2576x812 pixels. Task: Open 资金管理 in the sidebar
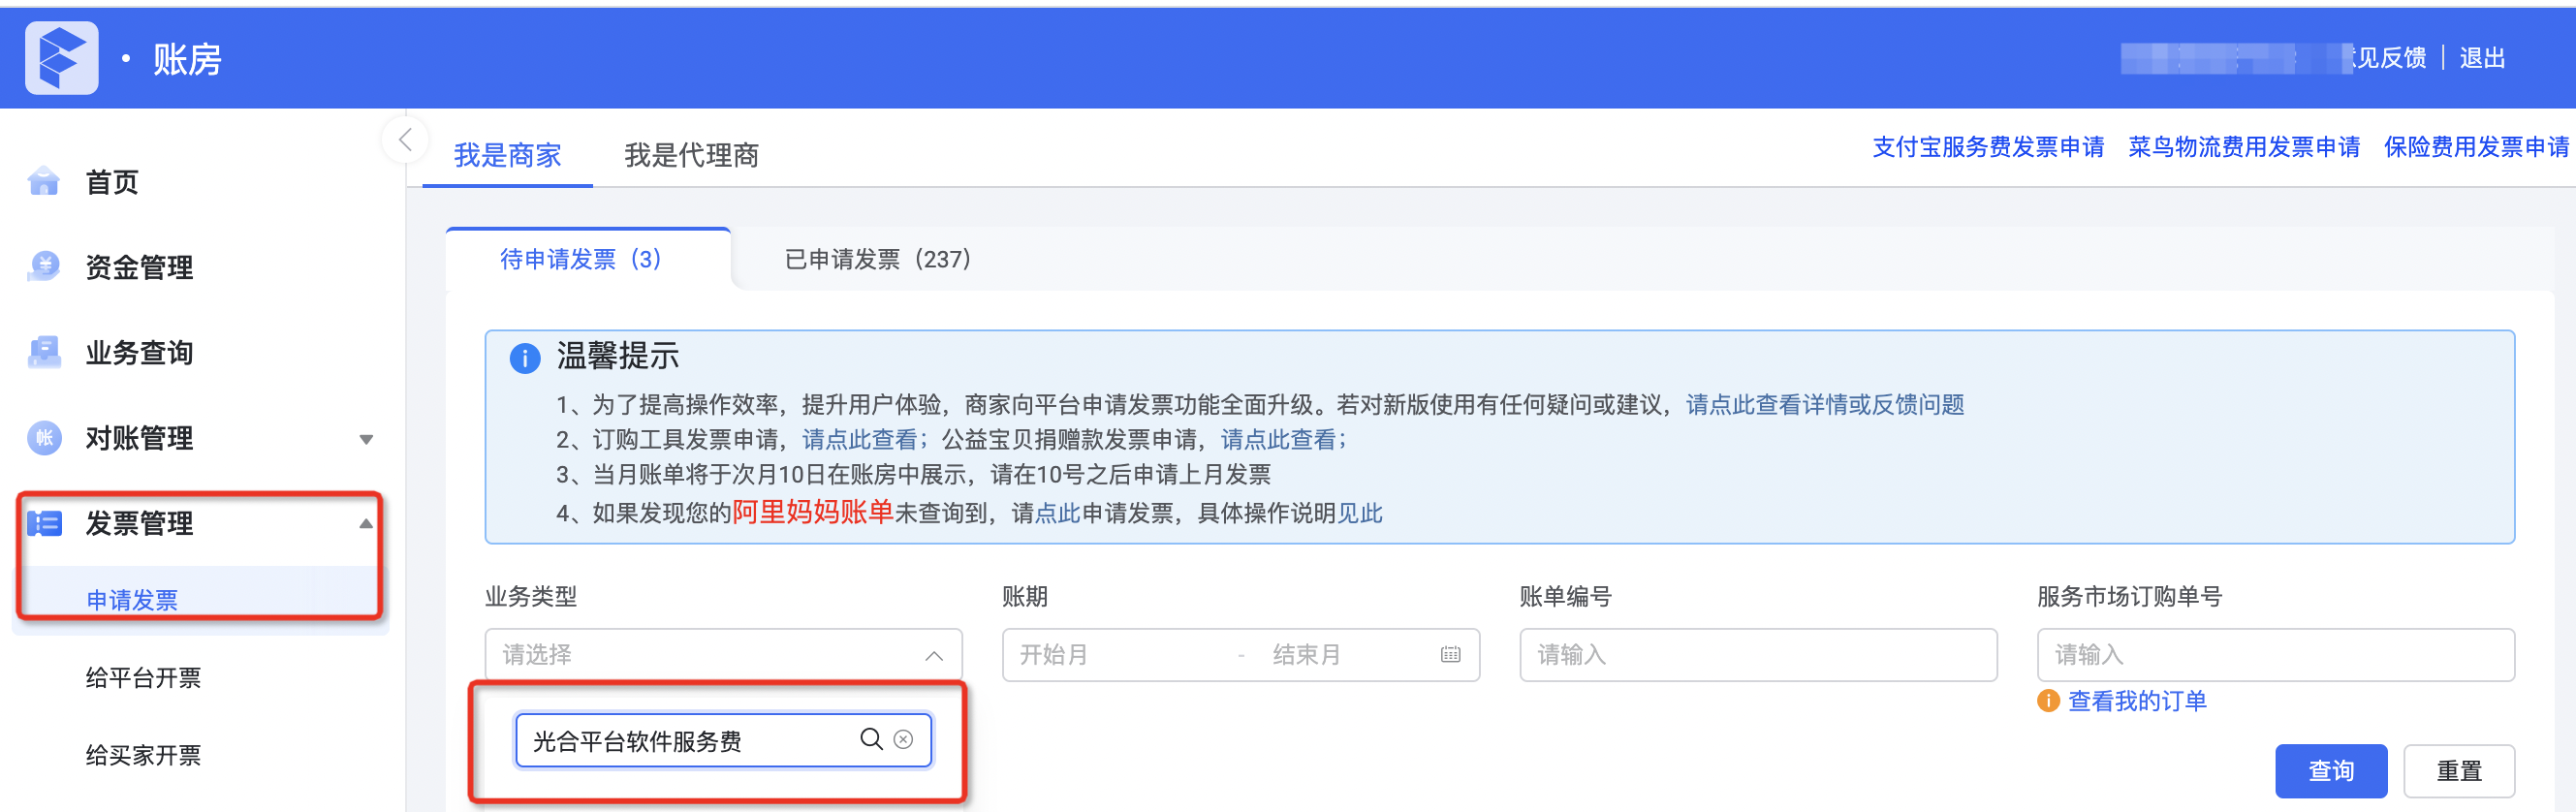pos(139,267)
